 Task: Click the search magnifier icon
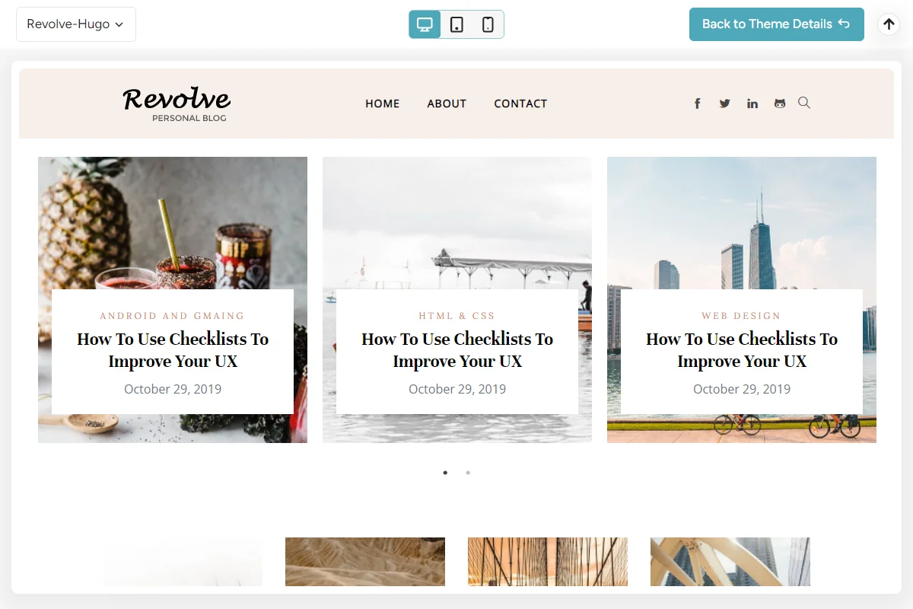[x=804, y=103]
